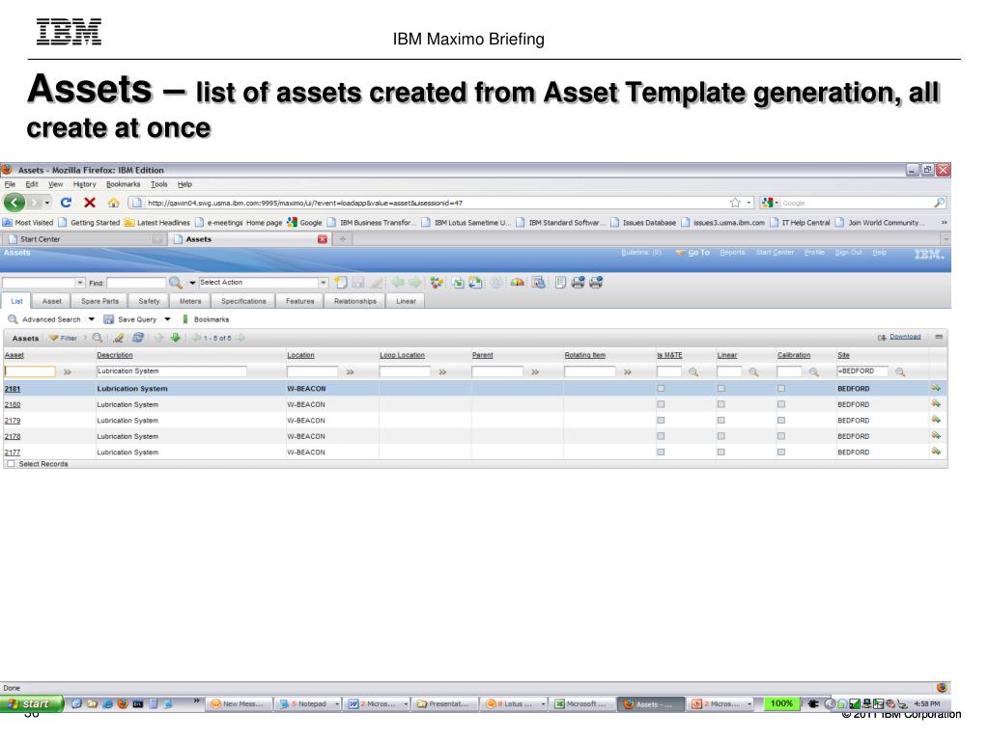Screen dimensions: 989x741
Task: Open Location filter select-value chevrons
Action: pos(350,371)
